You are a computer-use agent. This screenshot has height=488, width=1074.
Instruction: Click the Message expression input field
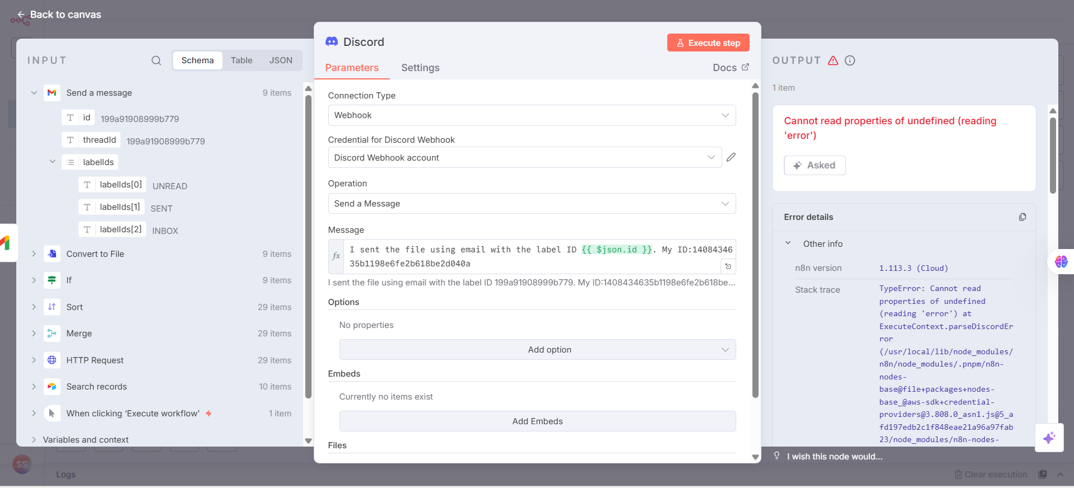tap(532, 256)
